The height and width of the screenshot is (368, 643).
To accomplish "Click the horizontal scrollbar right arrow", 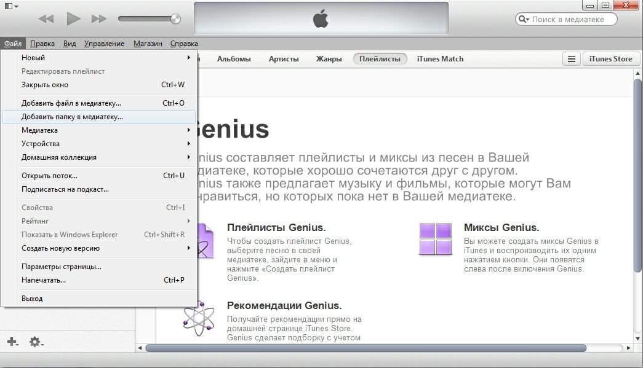I will 629,348.
